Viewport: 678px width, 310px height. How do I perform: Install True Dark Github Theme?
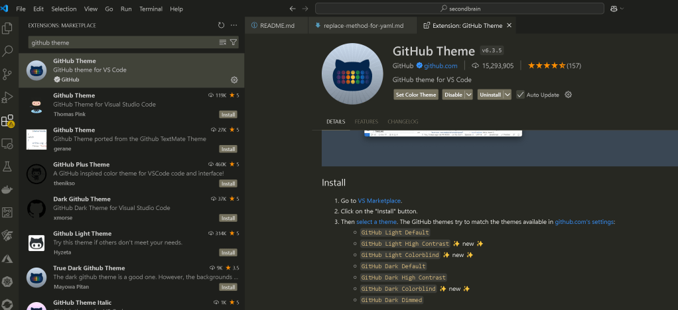[228, 287]
